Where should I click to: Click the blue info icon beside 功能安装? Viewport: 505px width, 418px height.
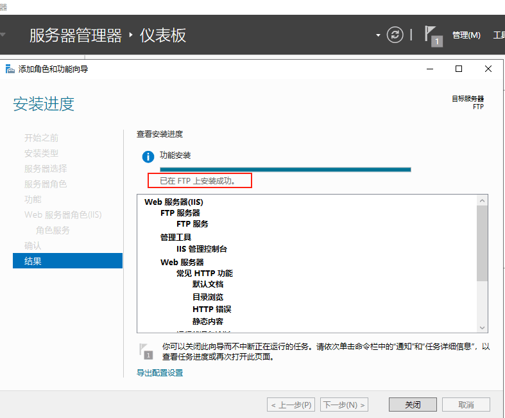click(x=148, y=156)
